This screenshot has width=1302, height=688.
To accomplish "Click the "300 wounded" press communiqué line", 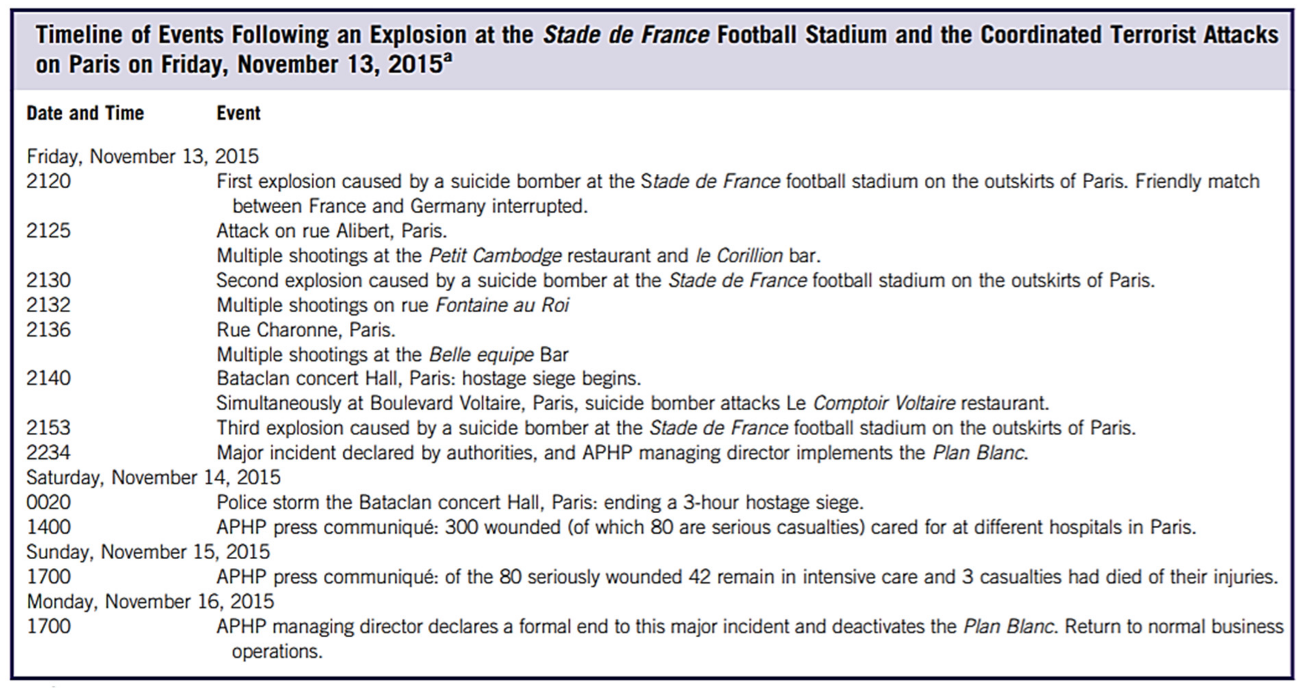I will pyautogui.click(x=706, y=527).
